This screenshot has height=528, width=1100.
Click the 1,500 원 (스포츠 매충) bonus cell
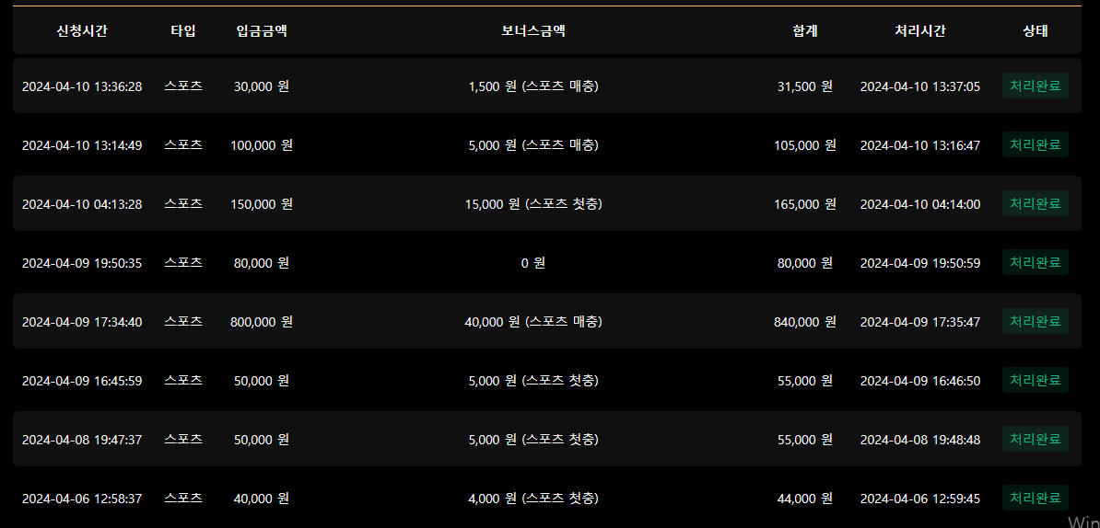533,86
